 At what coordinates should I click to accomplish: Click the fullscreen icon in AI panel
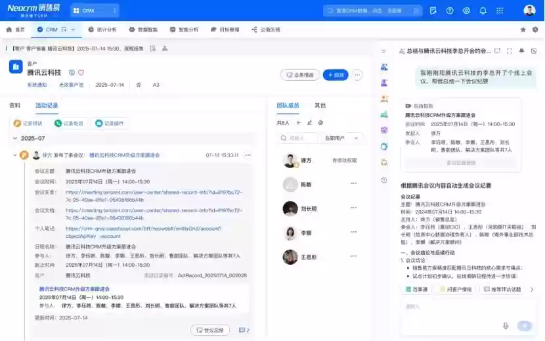[510, 51]
